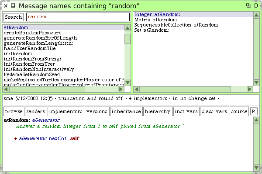Screen dimensions: 262x174
Task: Click the search text field containing "random"
Action: [x=78, y=17]
